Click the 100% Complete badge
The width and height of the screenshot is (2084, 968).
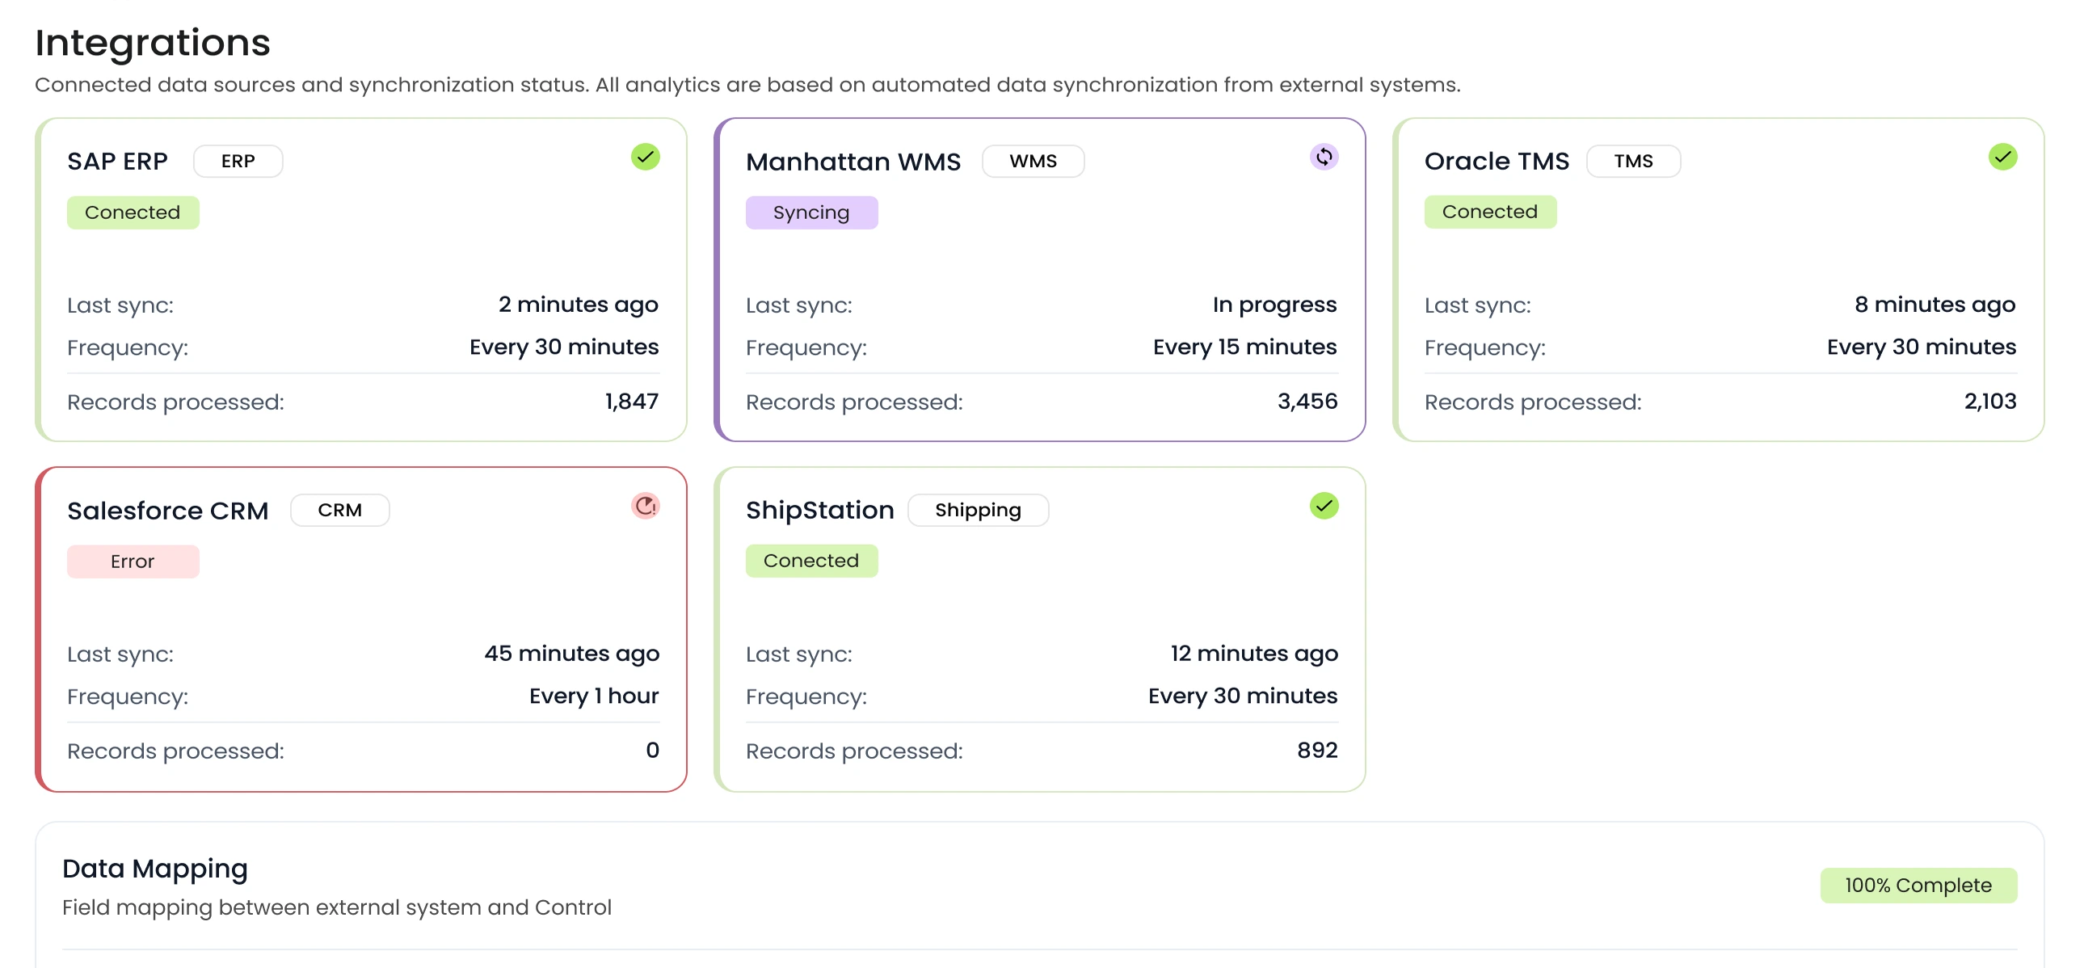pos(1918,886)
